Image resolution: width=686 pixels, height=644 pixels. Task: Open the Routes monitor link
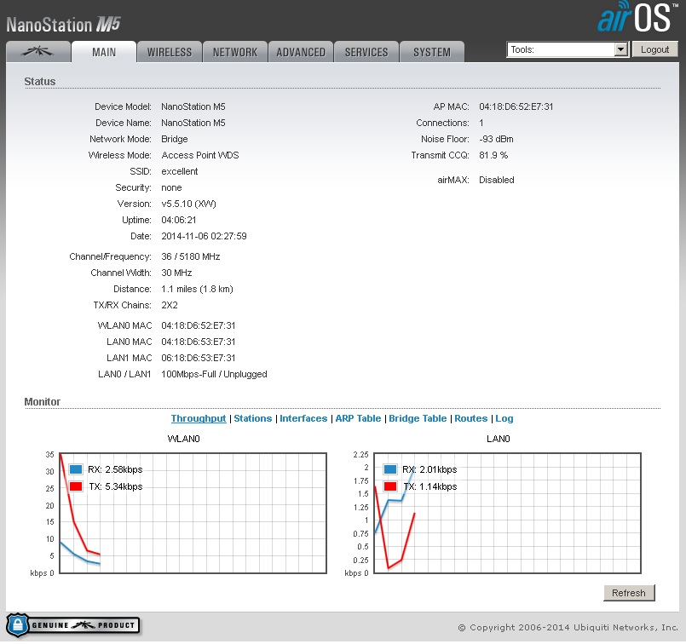pos(470,418)
